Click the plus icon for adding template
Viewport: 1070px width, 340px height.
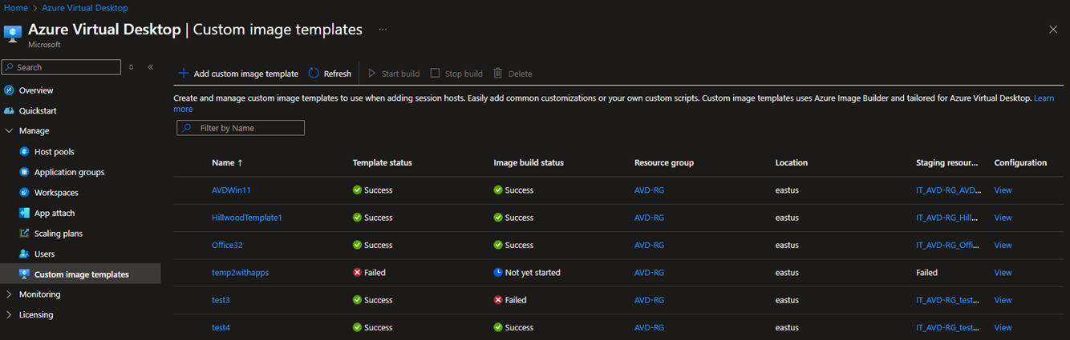pos(184,74)
